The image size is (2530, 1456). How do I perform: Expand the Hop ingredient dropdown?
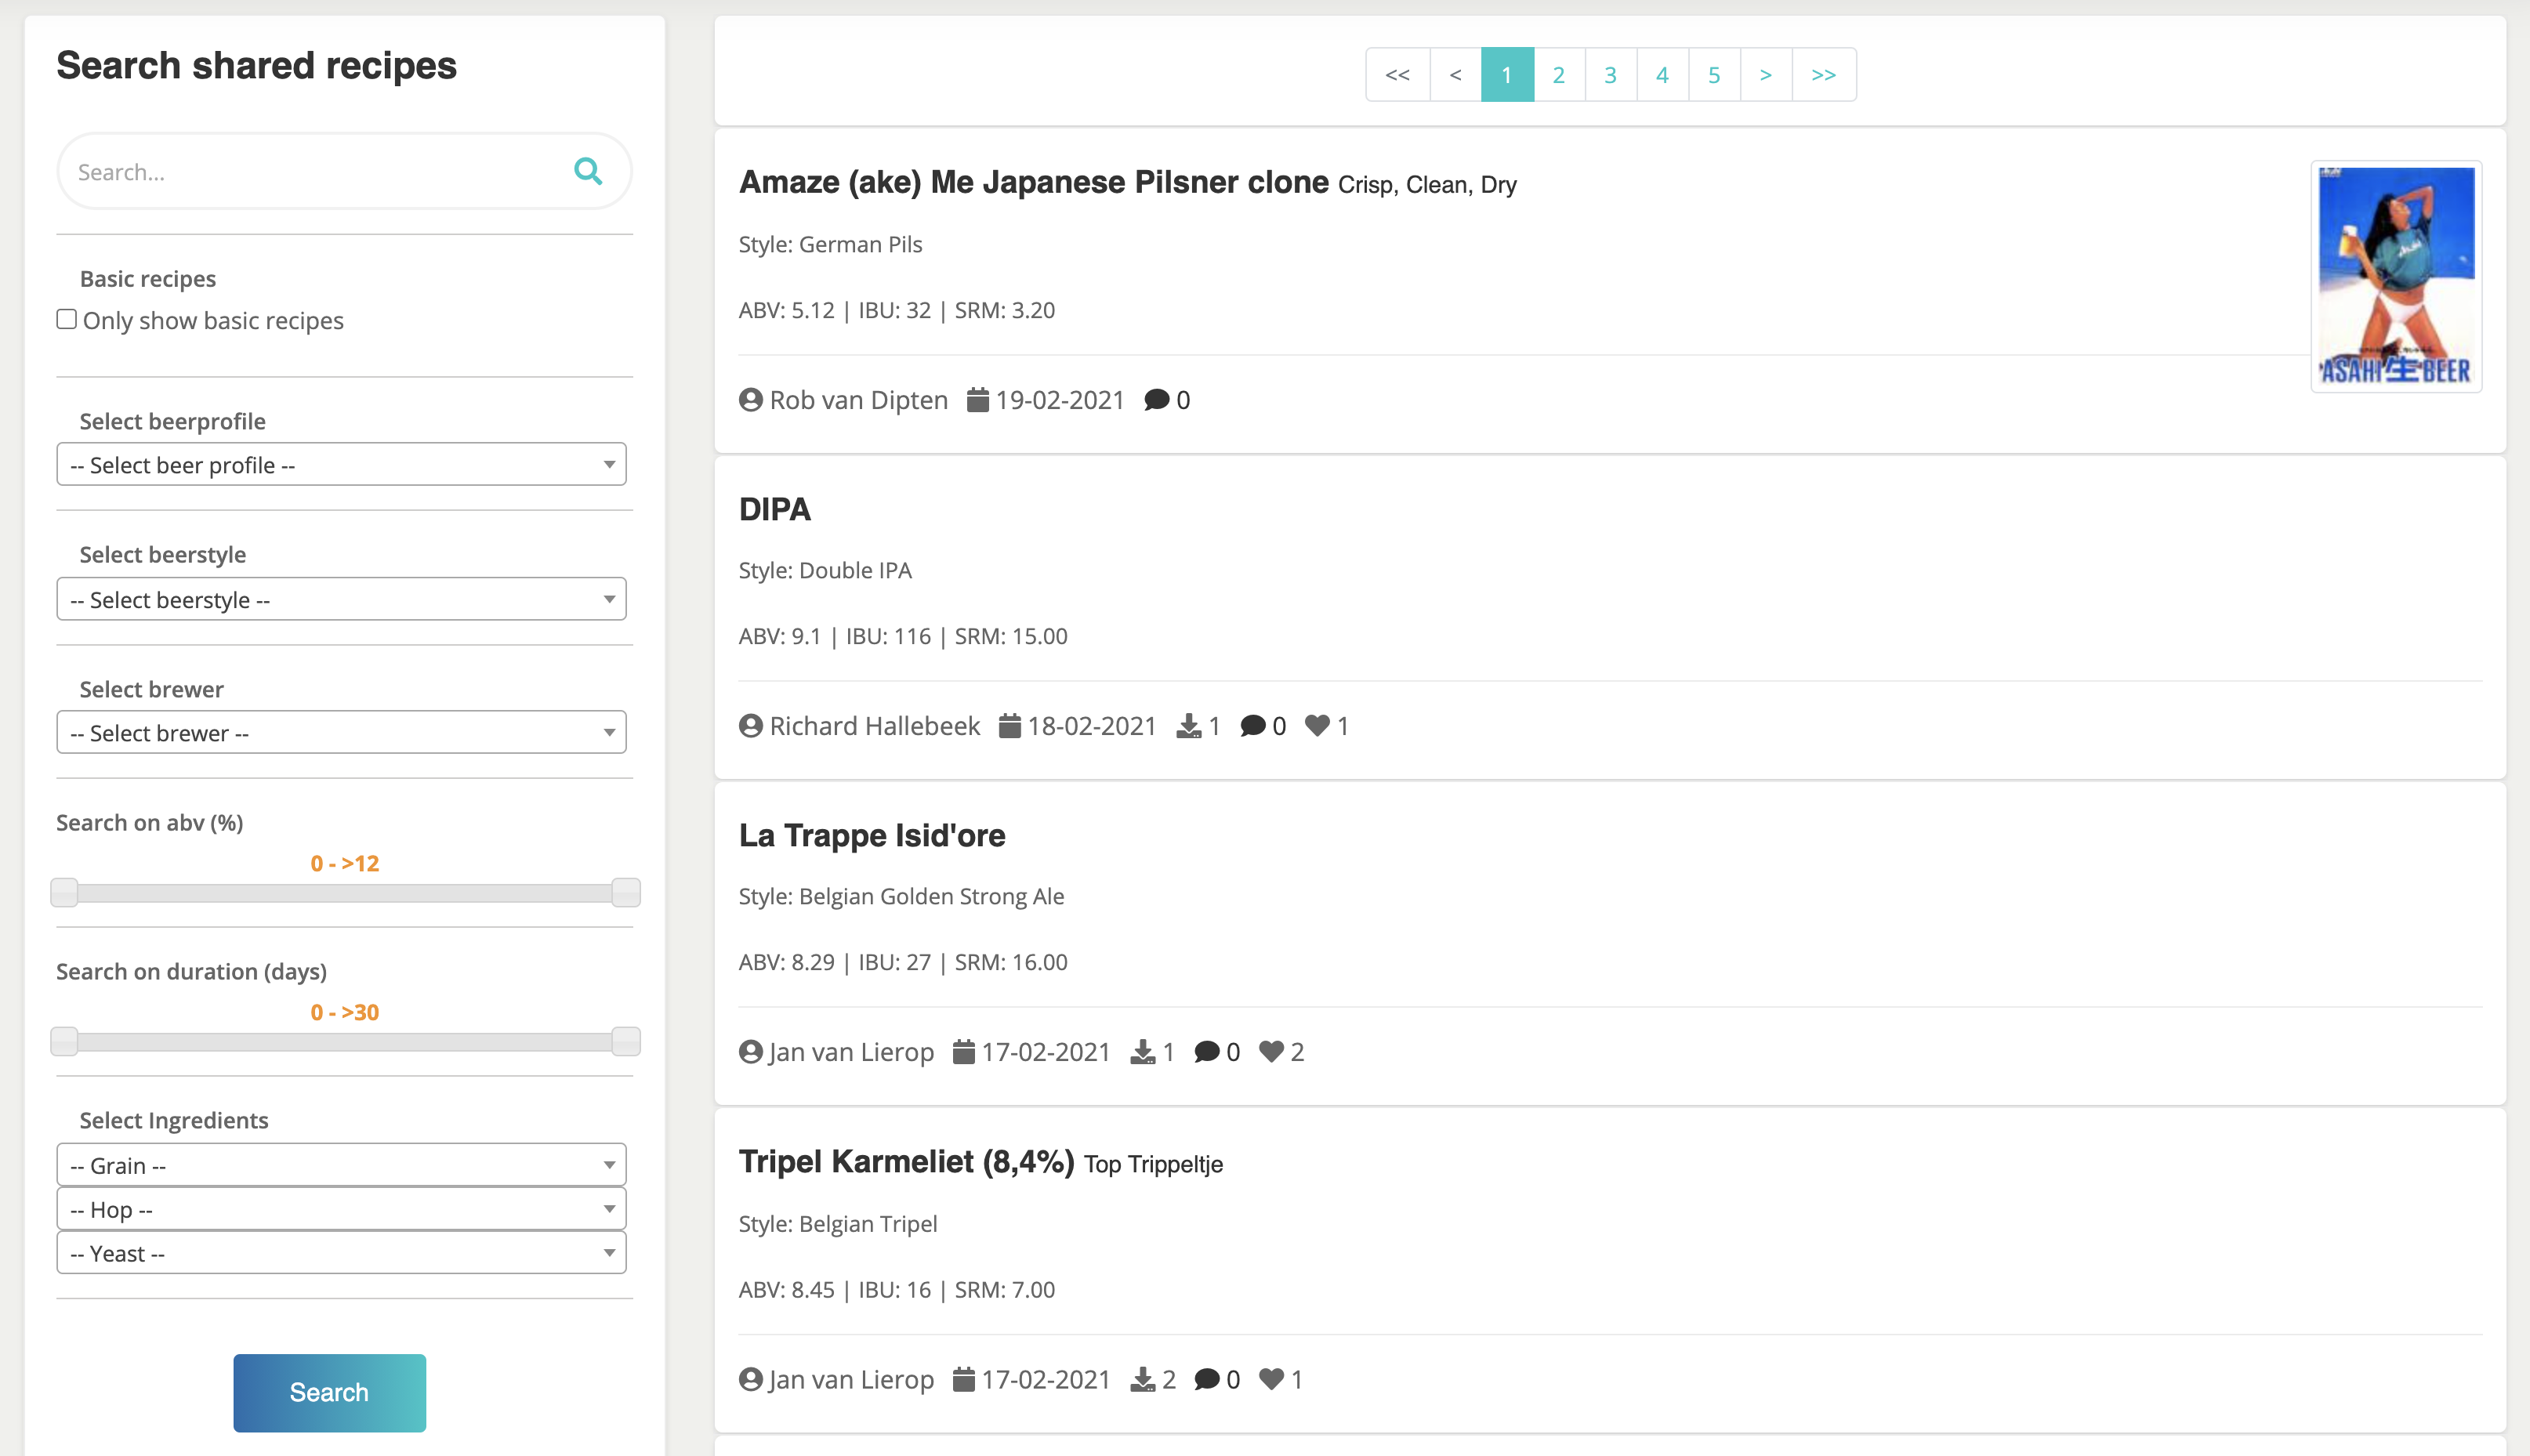tap(341, 1209)
